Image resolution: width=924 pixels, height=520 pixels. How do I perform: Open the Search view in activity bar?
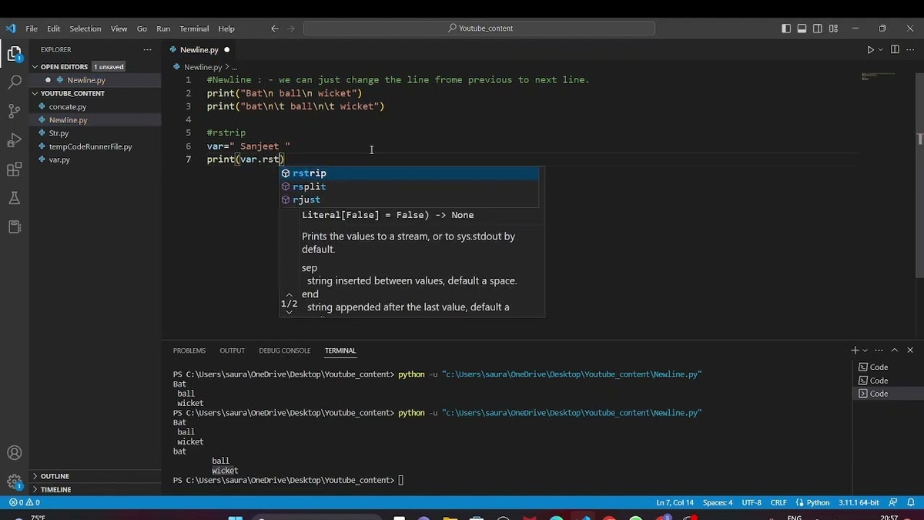point(14,82)
